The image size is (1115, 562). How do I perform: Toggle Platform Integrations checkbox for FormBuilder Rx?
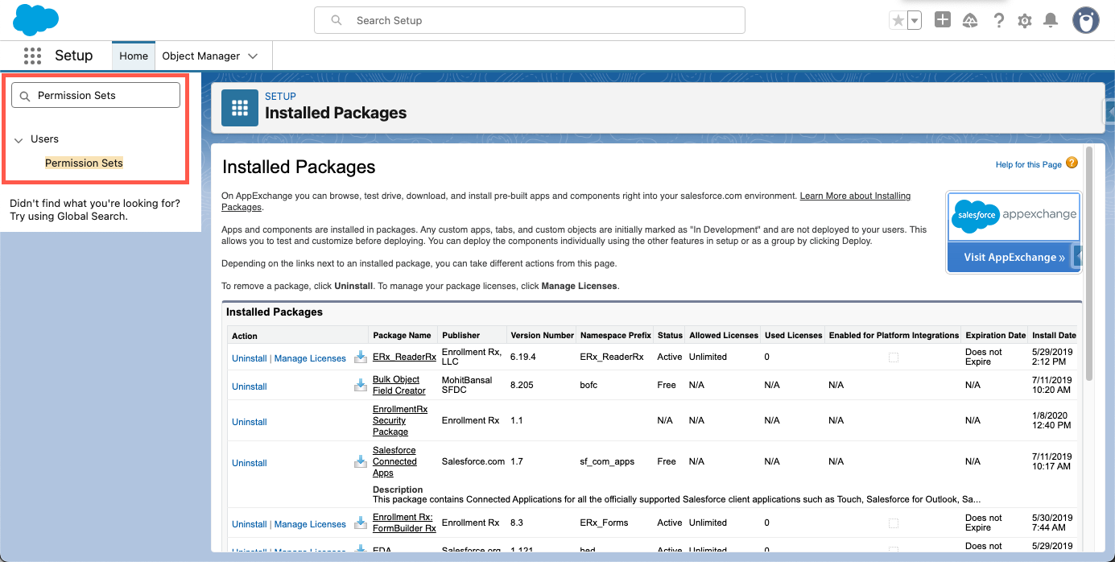click(x=894, y=523)
